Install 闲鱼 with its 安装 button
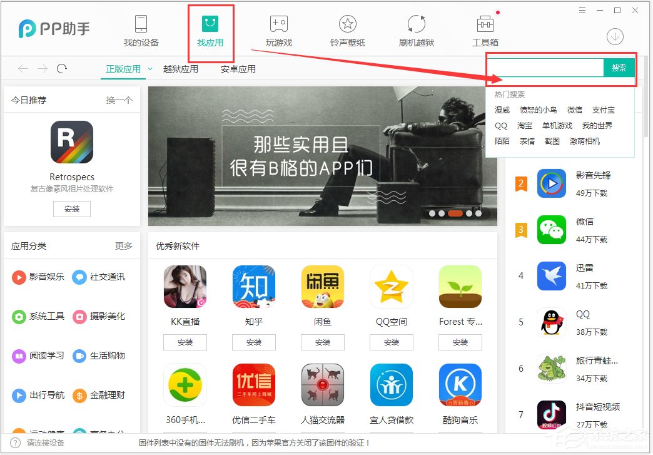The width and height of the screenshot is (653, 455). (x=322, y=342)
